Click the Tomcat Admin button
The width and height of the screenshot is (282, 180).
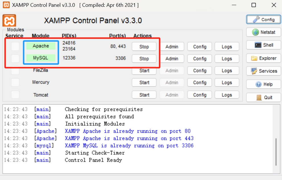point(172,95)
